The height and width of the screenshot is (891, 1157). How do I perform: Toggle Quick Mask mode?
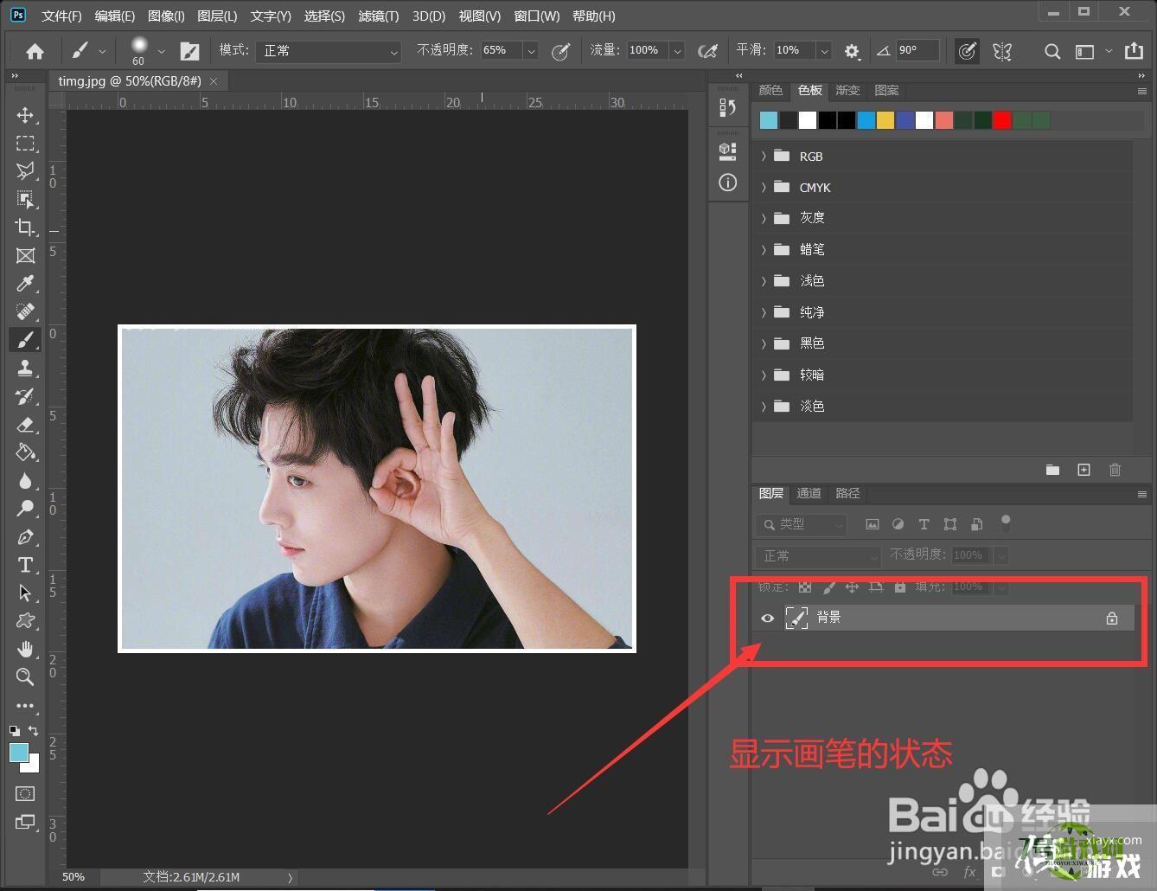[25, 793]
